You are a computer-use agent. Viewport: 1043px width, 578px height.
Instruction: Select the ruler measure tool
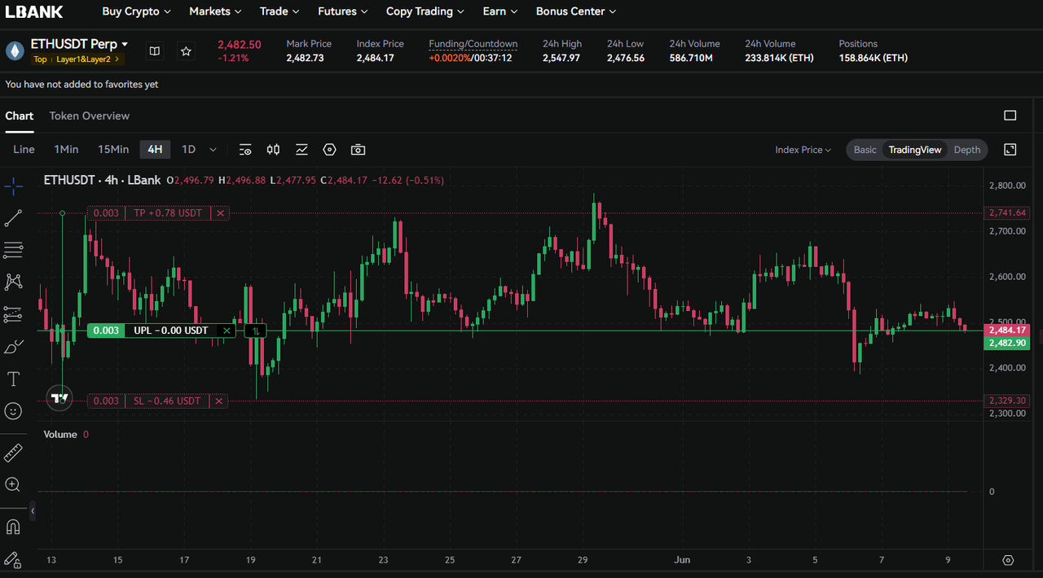(13, 453)
